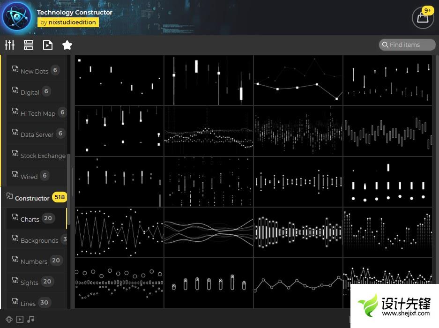The image size is (439, 328).
Task: Click the Find items search field
Action: click(x=407, y=45)
